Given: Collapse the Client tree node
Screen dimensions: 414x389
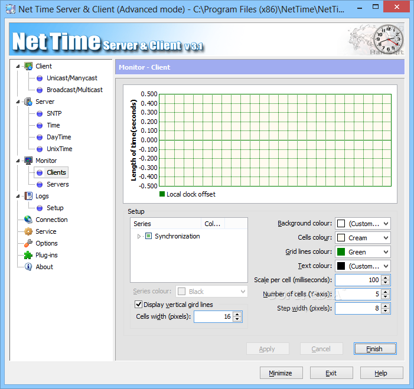Looking at the screenshot, I should point(18,66).
